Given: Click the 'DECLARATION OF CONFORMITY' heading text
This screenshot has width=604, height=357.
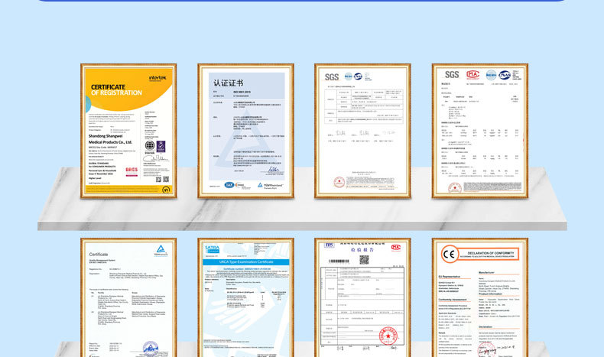Looking at the screenshot, I should [491, 253].
